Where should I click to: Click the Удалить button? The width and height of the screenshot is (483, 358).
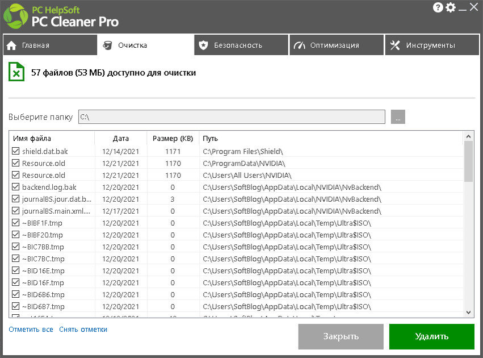(x=431, y=336)
